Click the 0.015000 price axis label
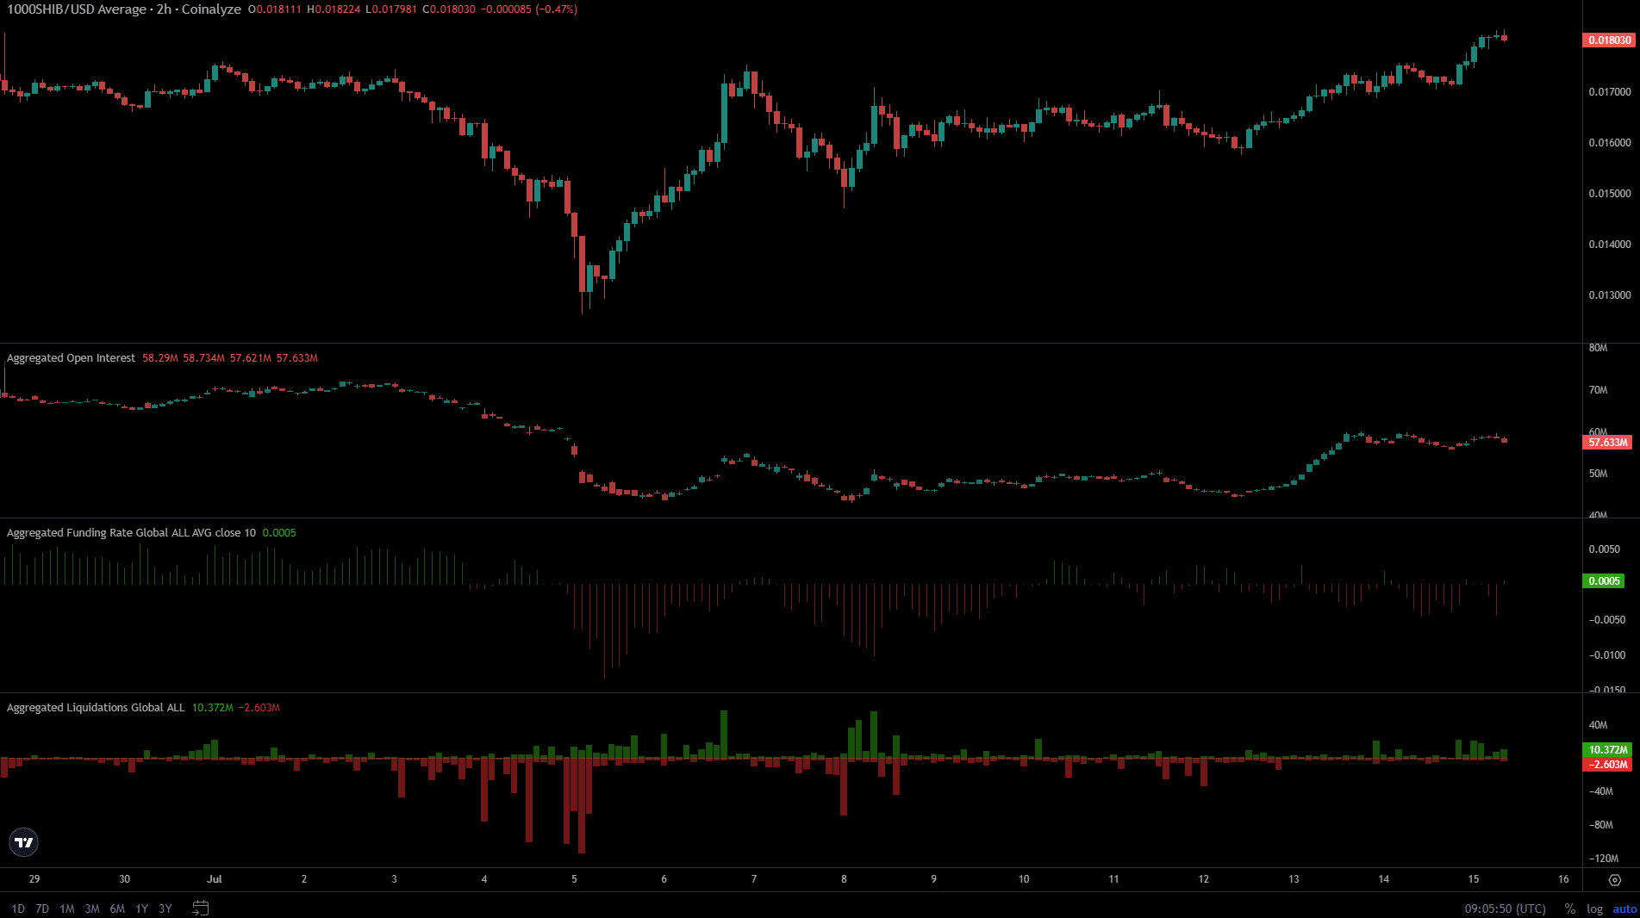This screenshot has width=1640, height=918. coord(1610,194)
